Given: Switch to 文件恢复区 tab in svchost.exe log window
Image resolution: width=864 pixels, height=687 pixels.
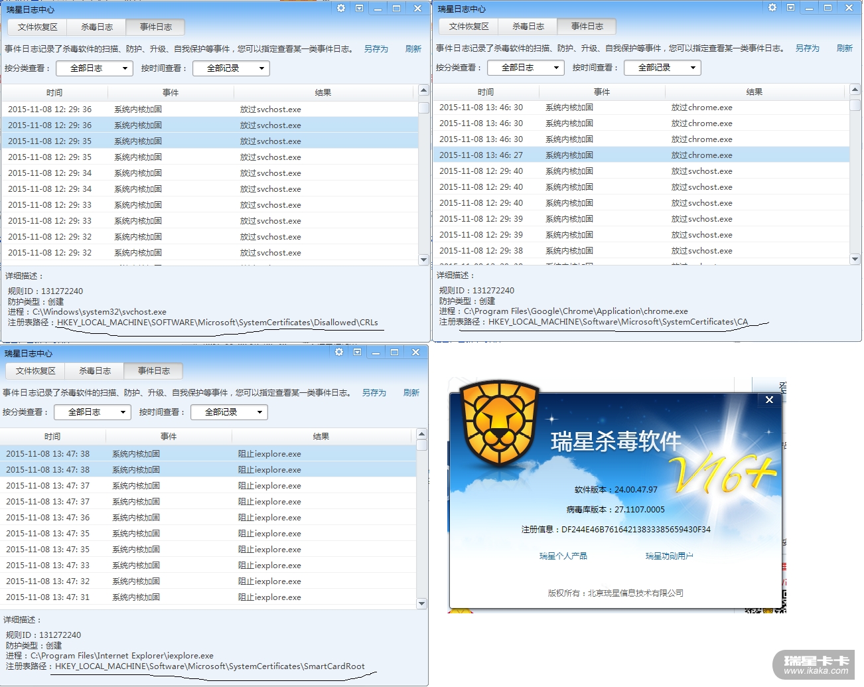Looking at the screenshot, I should click(x=38, y=27).
